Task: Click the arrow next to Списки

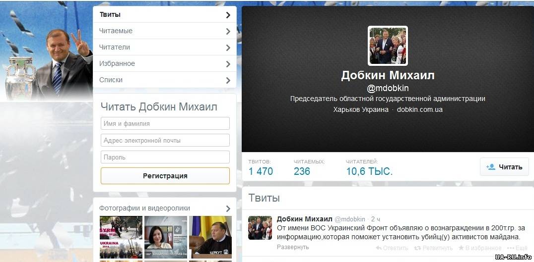Action: [228, 80]
